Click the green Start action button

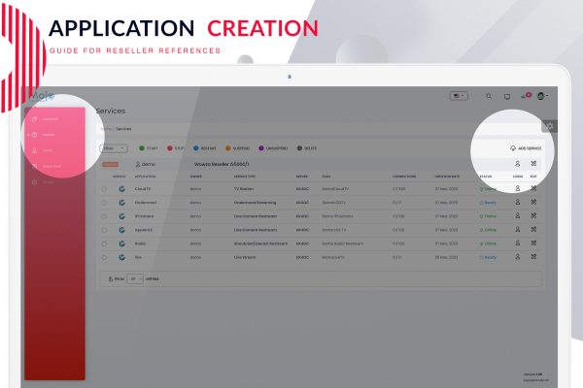point(149,148)
